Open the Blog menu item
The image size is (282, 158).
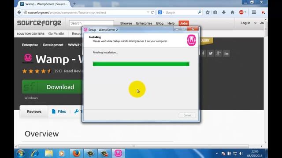[x=160, y=23]
